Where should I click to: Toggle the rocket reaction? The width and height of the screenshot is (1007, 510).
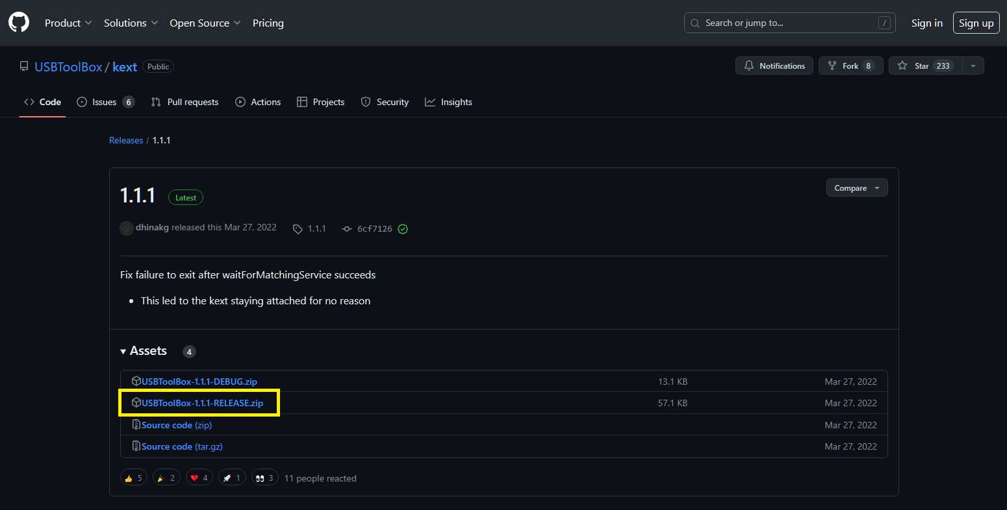click(x=232, y=478)
